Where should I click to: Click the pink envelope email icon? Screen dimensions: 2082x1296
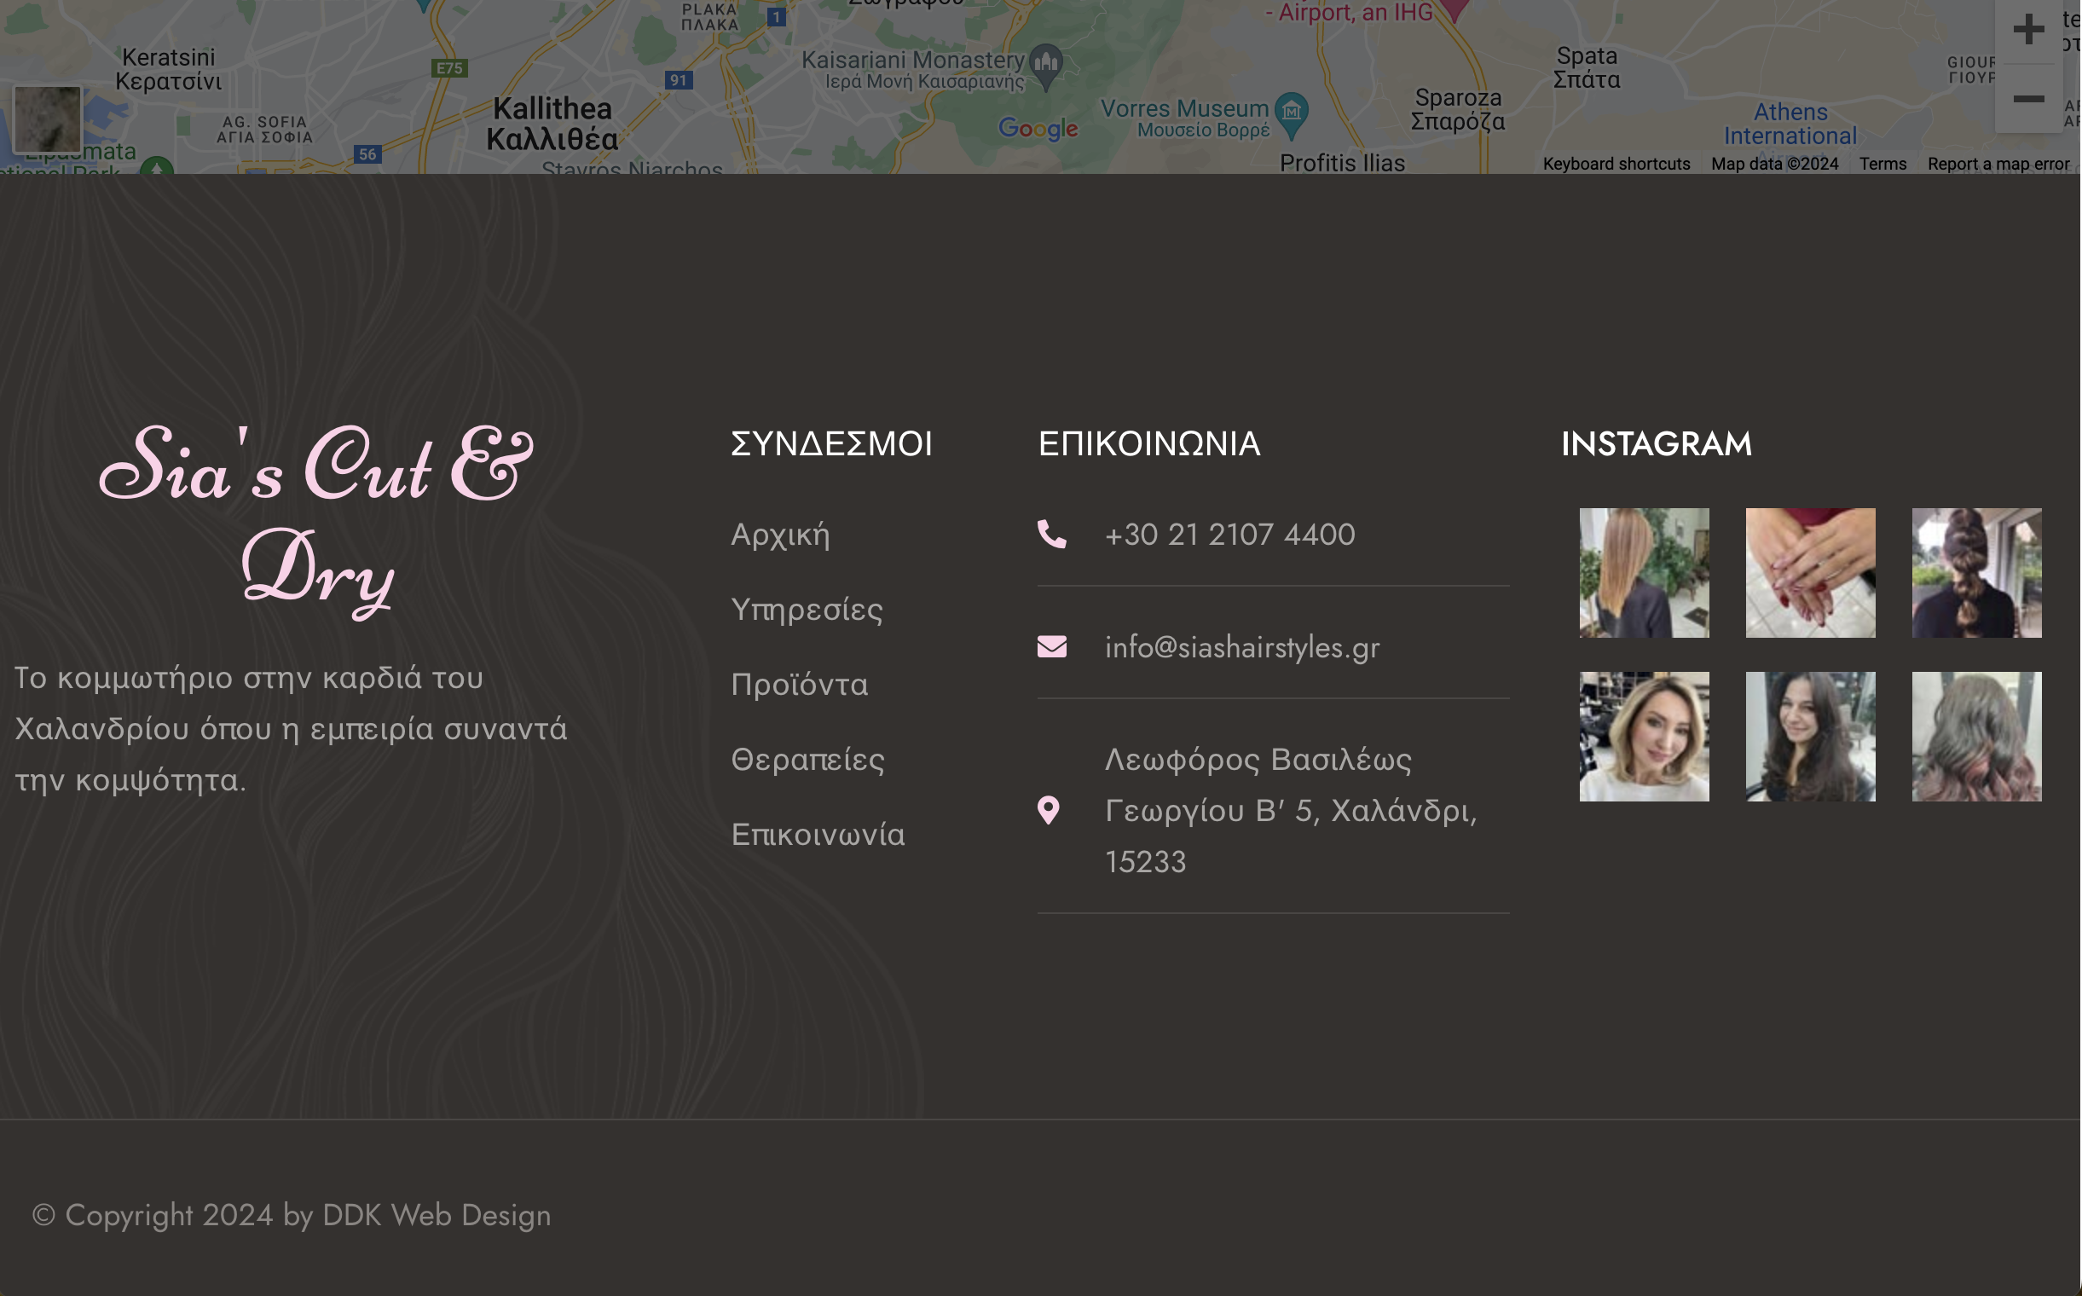click(x=1052, y=647)
